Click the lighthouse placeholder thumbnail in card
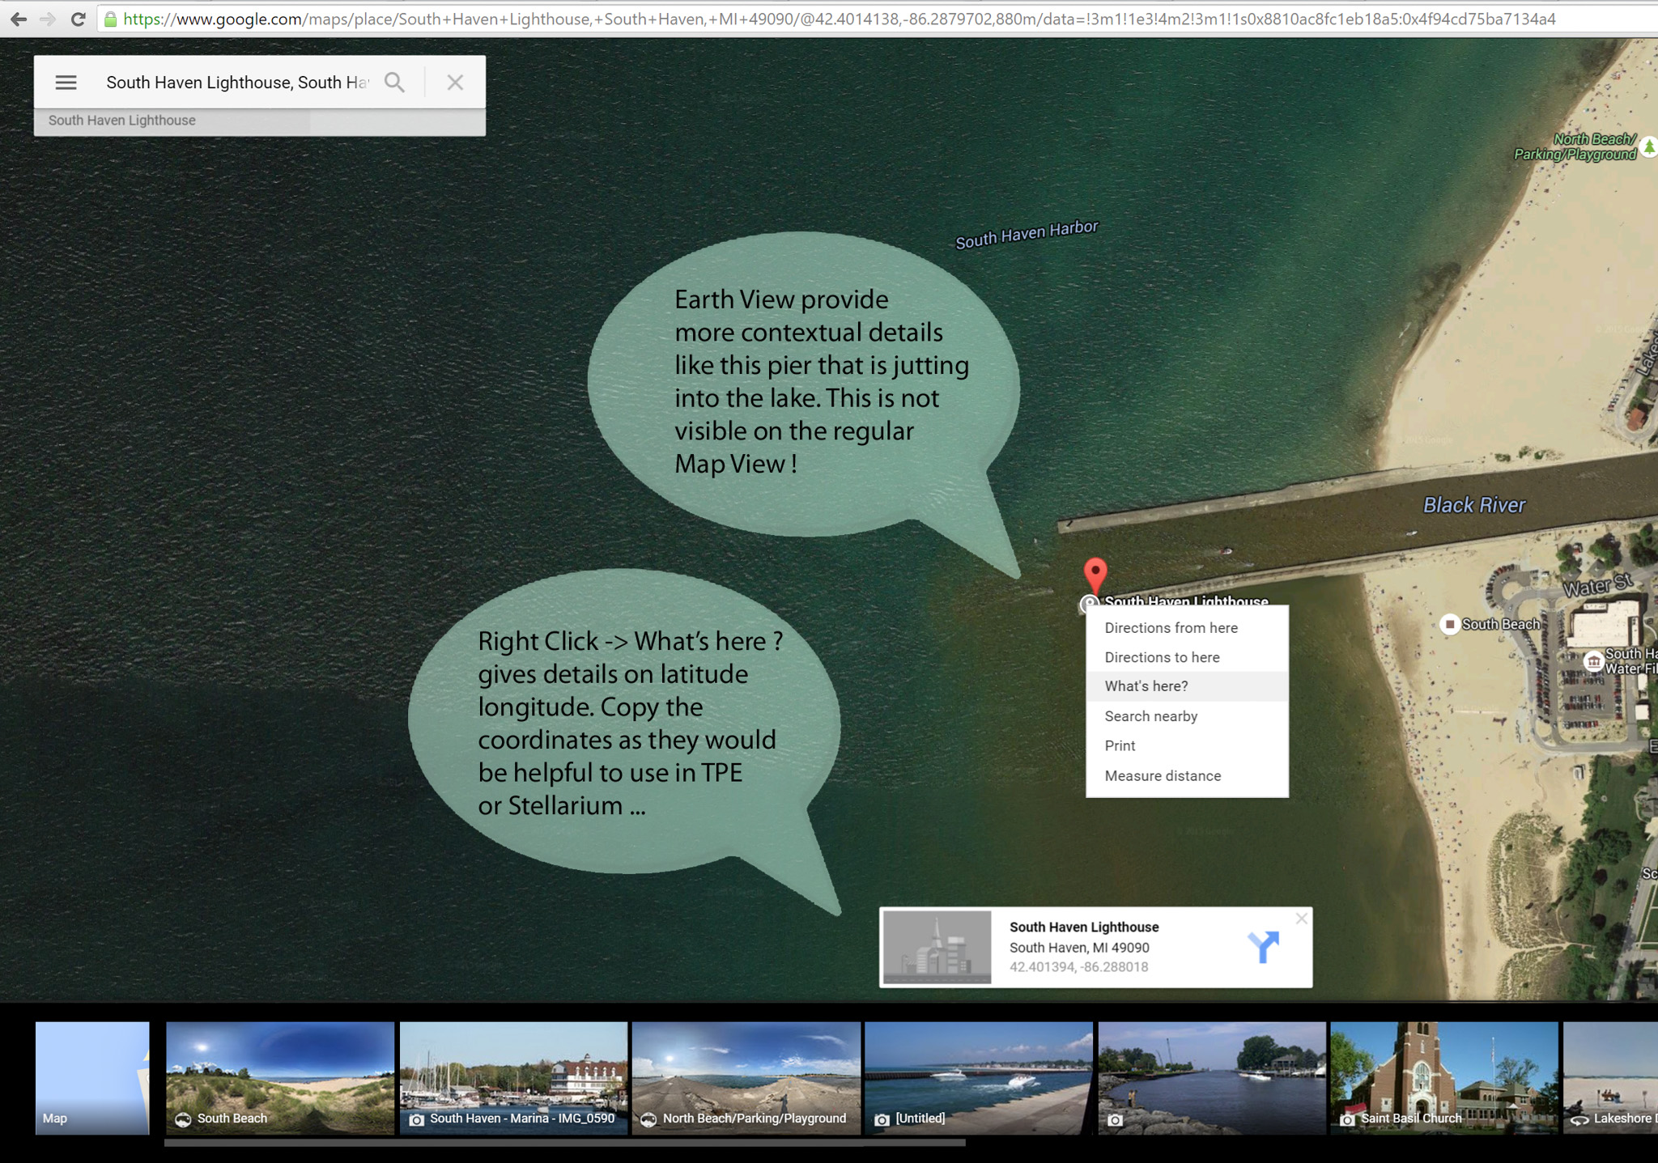The width and height of the screenshot is (1658, 1163). 937,947
